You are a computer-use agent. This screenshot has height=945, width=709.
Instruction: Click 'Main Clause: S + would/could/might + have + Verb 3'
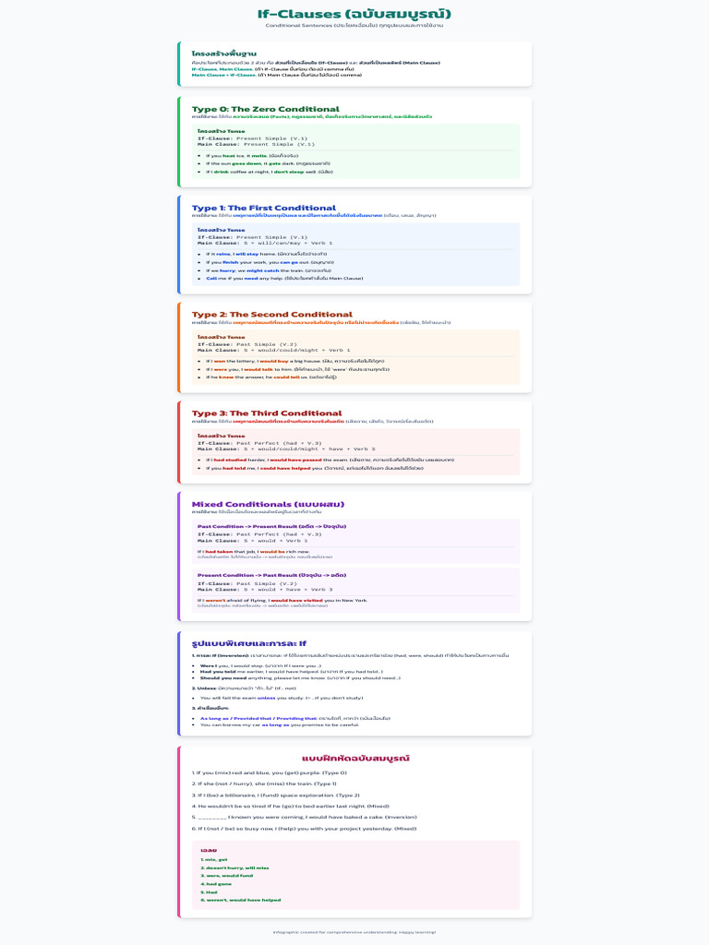(x=286, y=449)
